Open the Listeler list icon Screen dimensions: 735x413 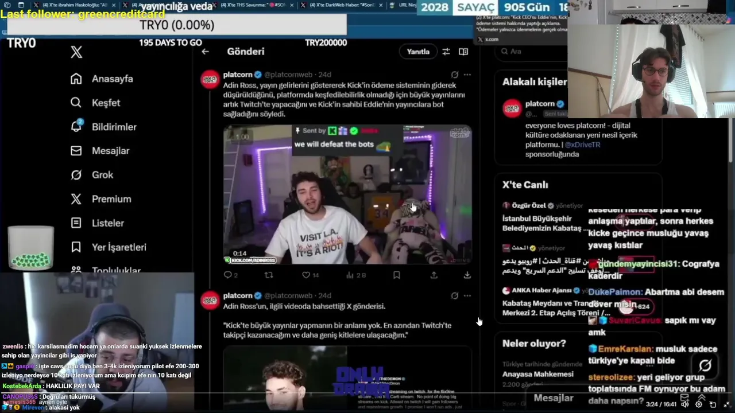[76, 223]
